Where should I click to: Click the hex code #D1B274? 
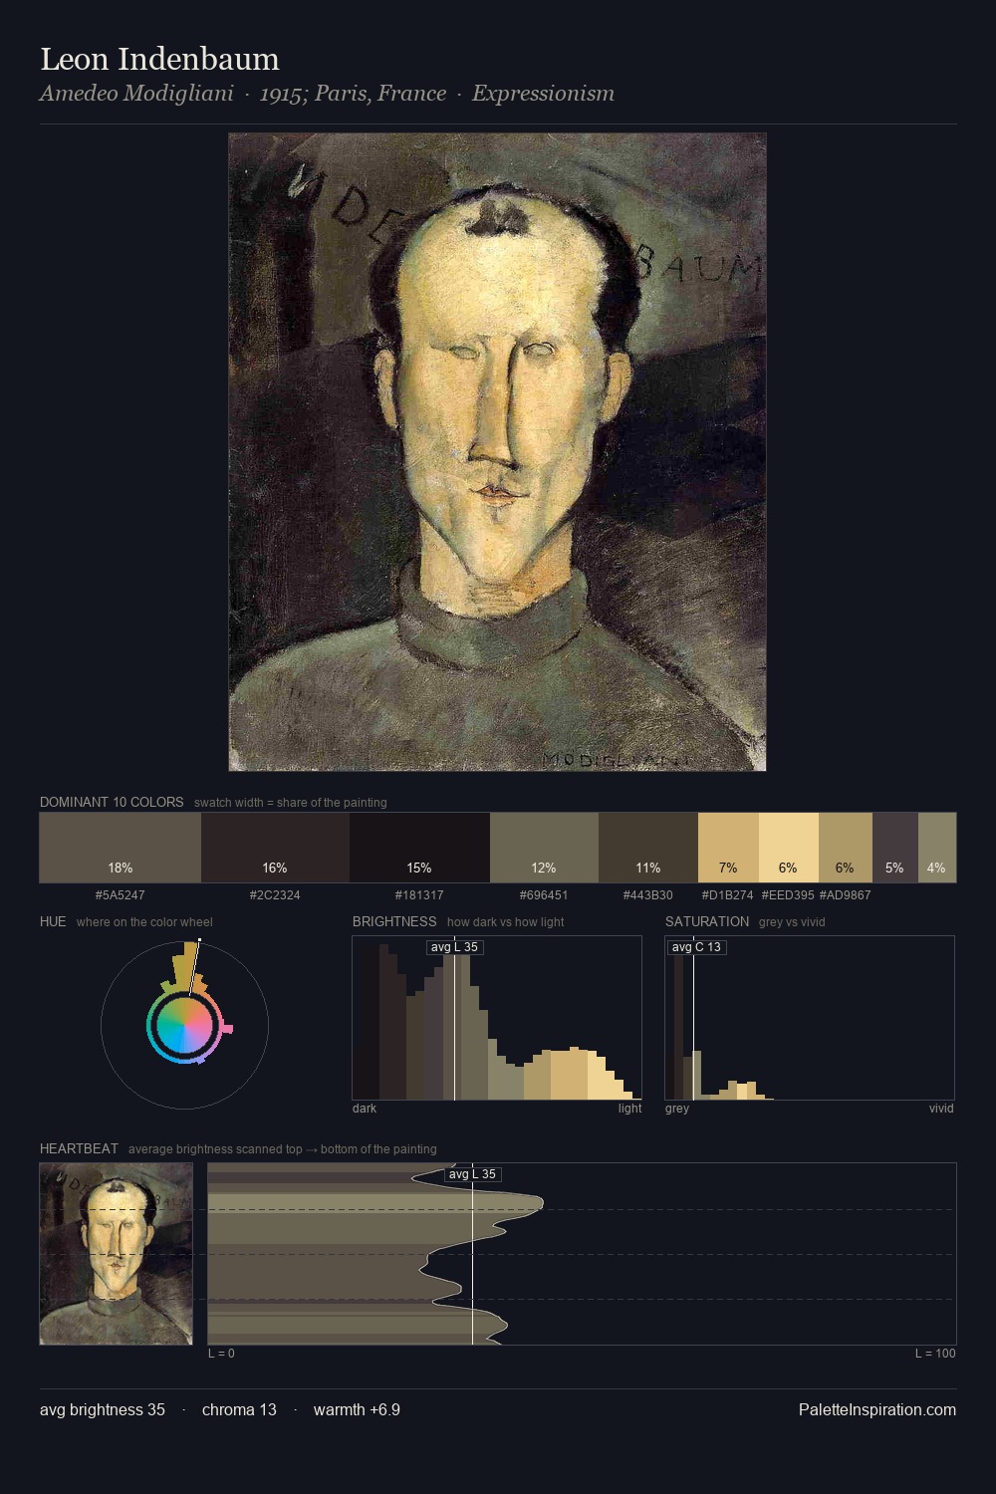[728, 895]
